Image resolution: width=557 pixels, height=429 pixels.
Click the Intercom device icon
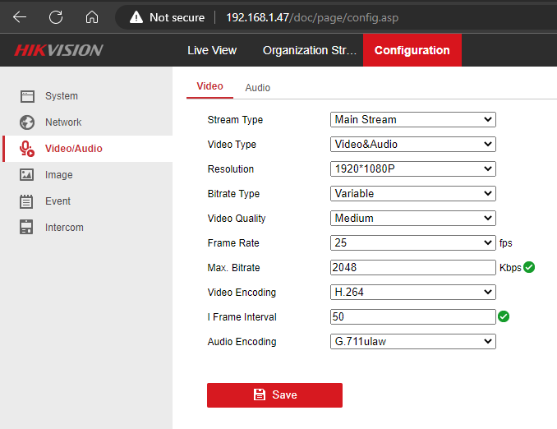[27, 228]
